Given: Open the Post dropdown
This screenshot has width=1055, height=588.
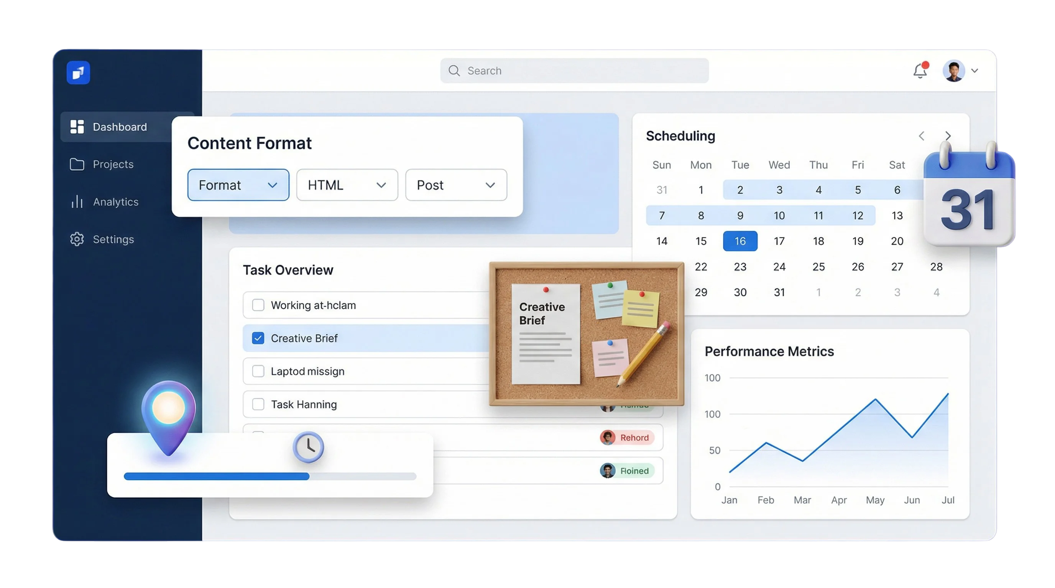Looking at the screenshot, I should coord(456,185).
